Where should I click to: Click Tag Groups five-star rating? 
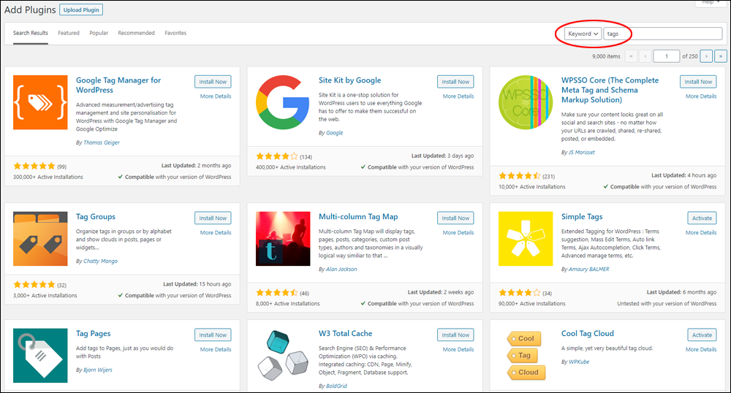(34, 284)
